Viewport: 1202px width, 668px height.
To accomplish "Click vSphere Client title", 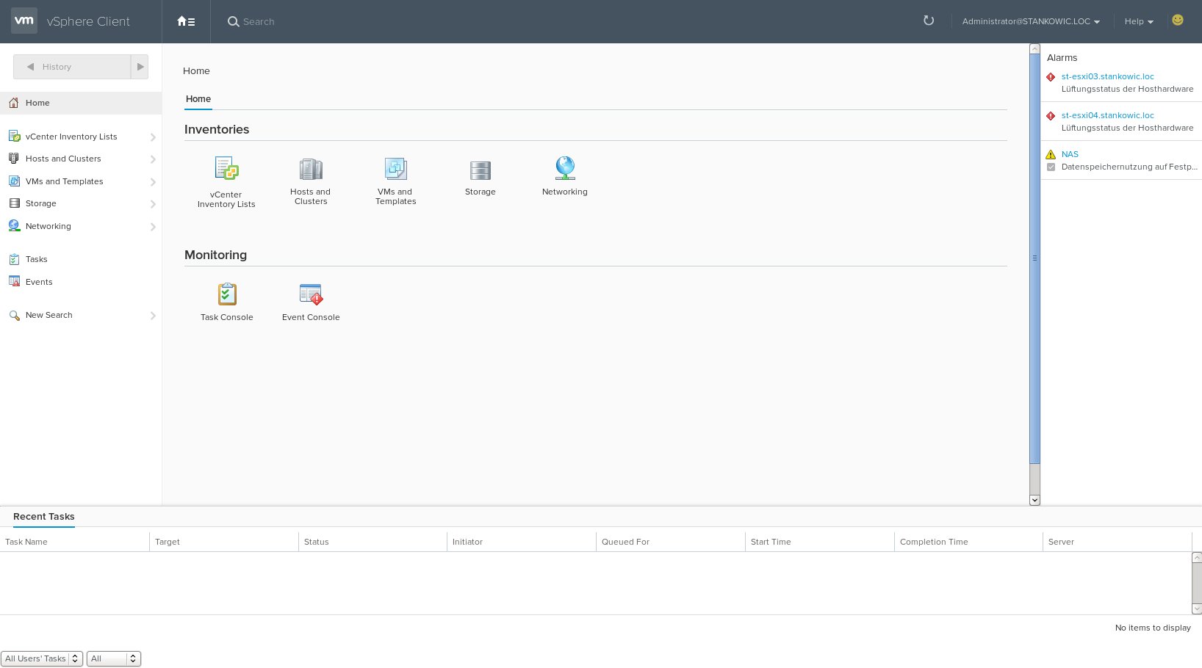I will tap(88, 21).
